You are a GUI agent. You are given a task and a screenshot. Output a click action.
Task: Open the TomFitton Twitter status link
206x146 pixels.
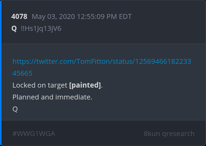click(x=102, y=62)
